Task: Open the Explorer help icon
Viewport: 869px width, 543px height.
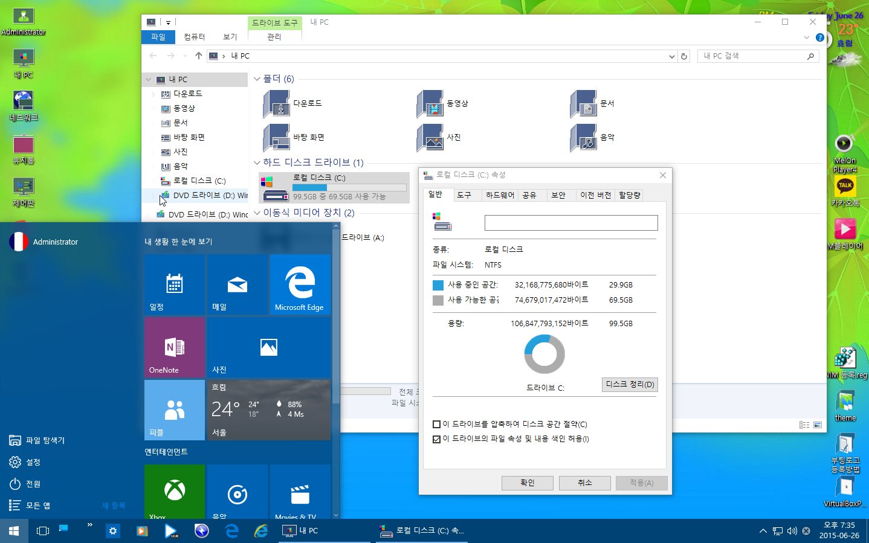Action: tap(820, 37)
